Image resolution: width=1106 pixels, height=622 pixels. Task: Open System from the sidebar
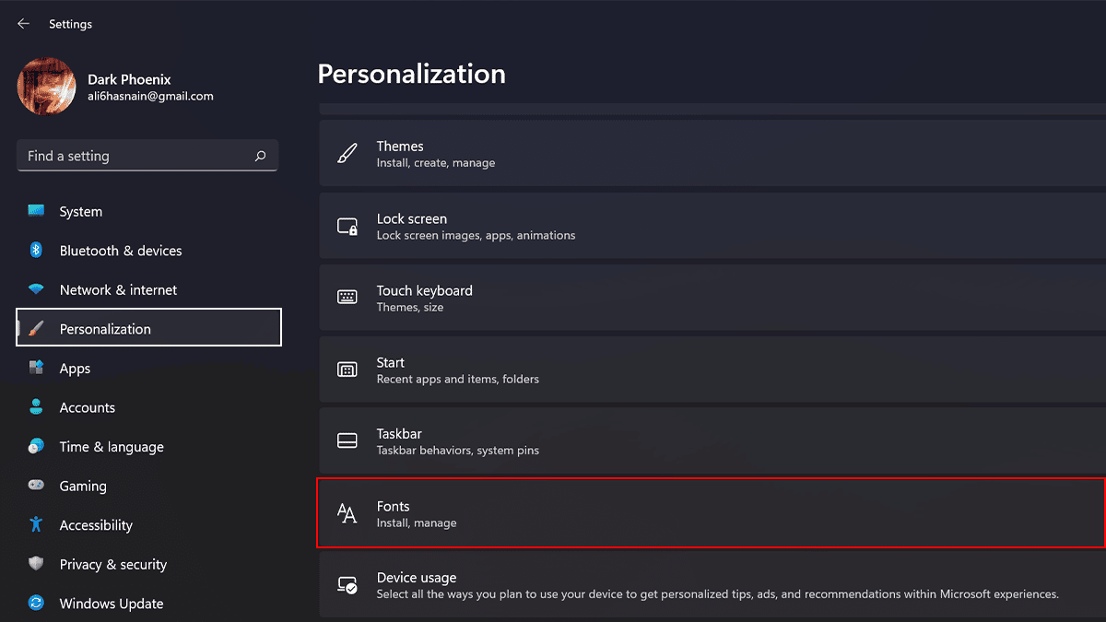(81, 211)
